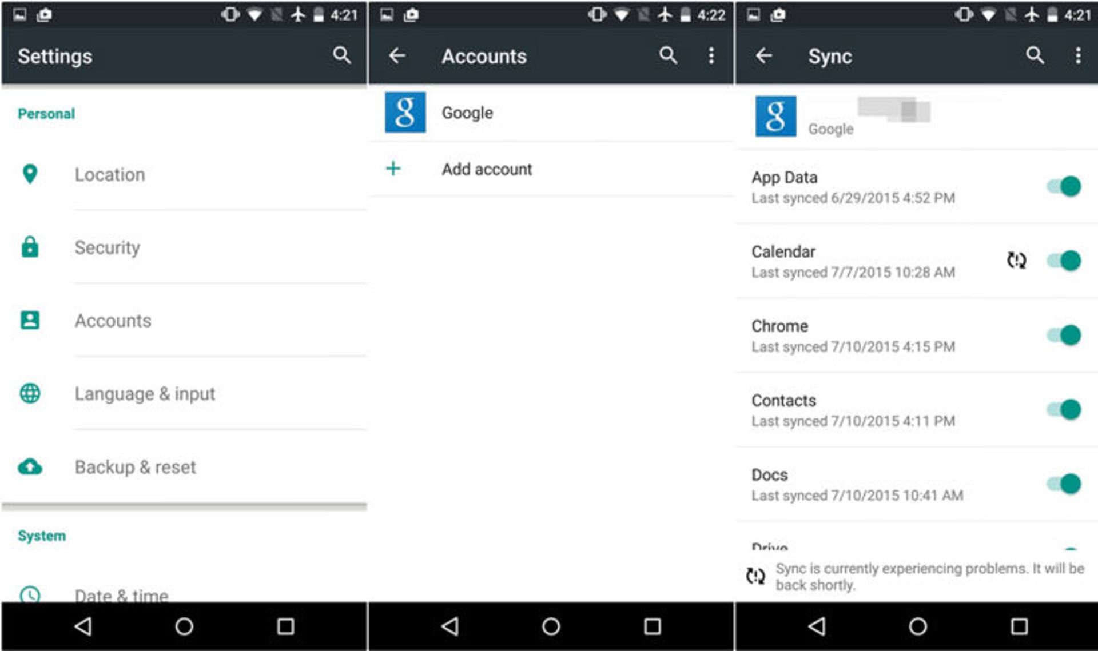Tap 'Last synced 7/7/2015 10:28 AM' text
This screenshot has width=1098, height=651.
pyautogui.click(x=853, y=272)
